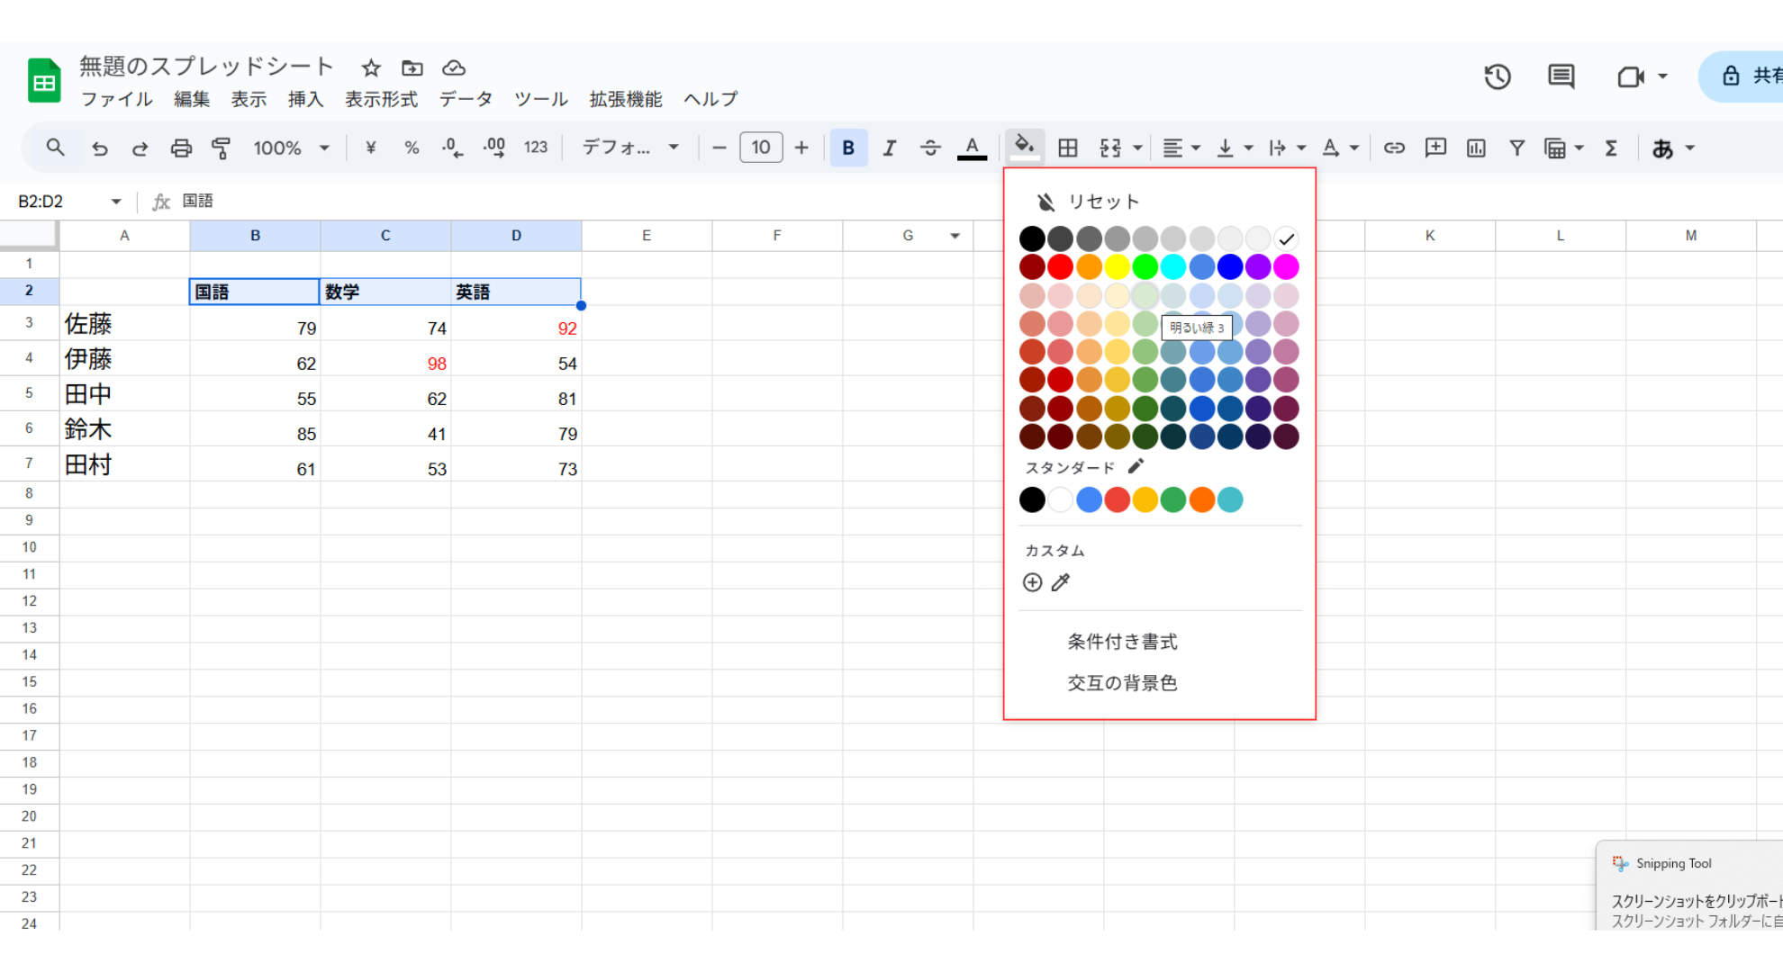Screen dimensions: 1783x972
Task: Open the borders tool
Action: tap(1068, 148)
